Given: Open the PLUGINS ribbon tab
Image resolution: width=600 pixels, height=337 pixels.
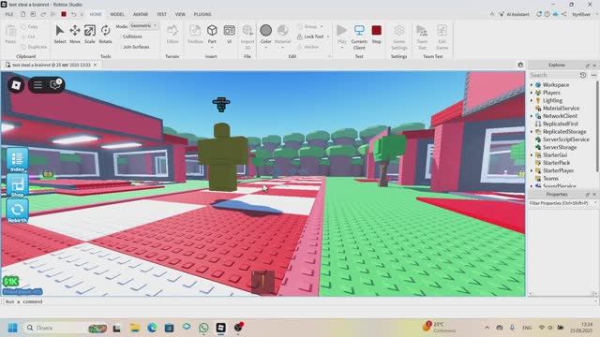Looking at the screenshot, I should [202, 14].
